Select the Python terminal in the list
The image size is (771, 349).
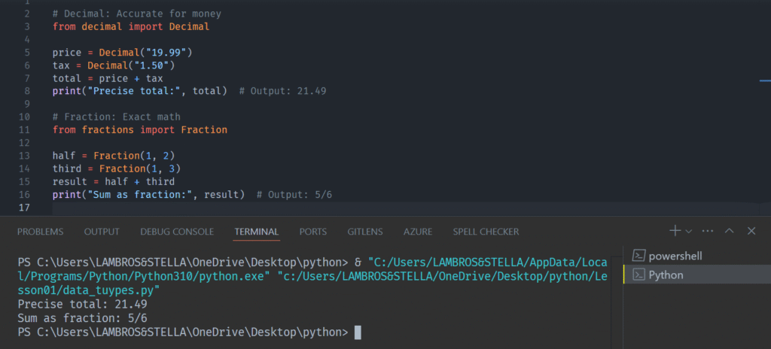tap(666, 275)
